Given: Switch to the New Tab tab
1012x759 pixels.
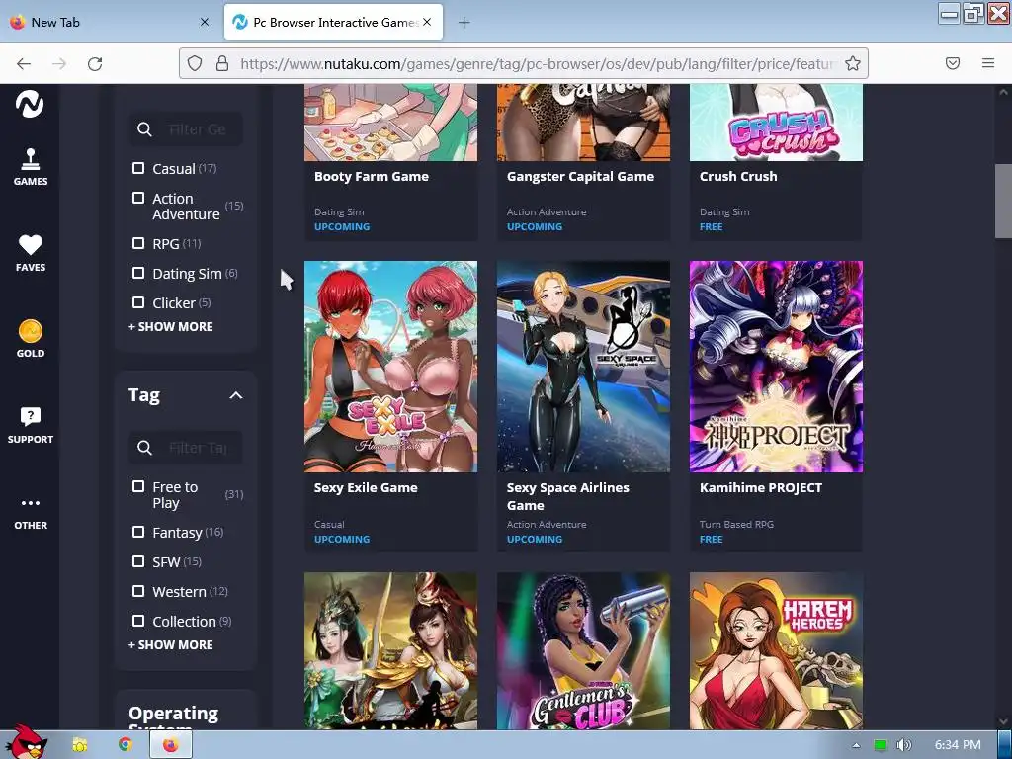Looking at the screenshot, I should coord(109,22).
